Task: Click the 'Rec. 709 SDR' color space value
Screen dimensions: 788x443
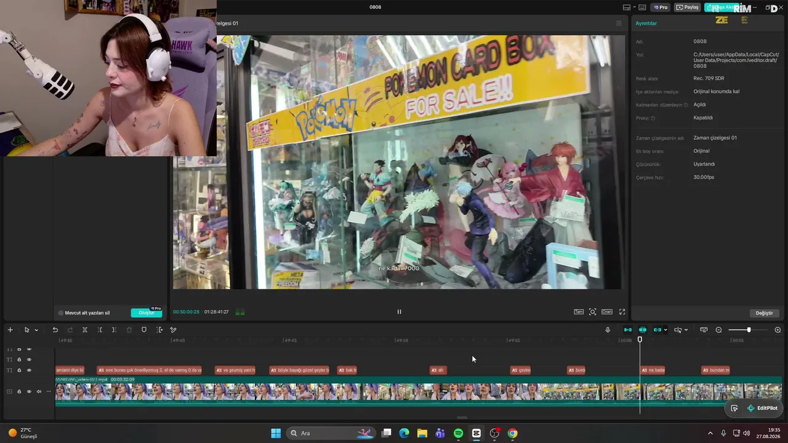Action: coord(709,79)
